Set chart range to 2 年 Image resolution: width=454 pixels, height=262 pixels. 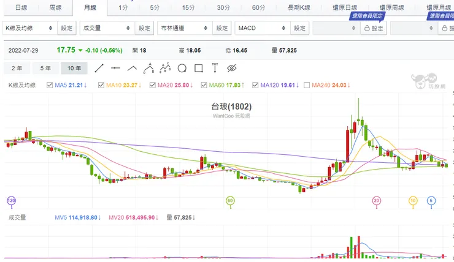(17, 68)
